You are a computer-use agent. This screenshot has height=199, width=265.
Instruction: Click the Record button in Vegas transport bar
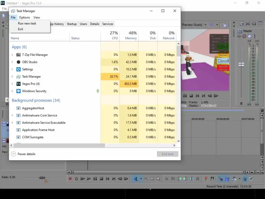pos(70,179)
